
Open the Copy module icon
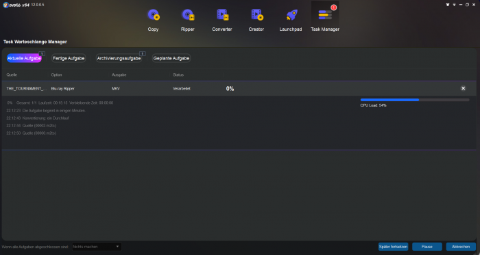pos(154,15)
